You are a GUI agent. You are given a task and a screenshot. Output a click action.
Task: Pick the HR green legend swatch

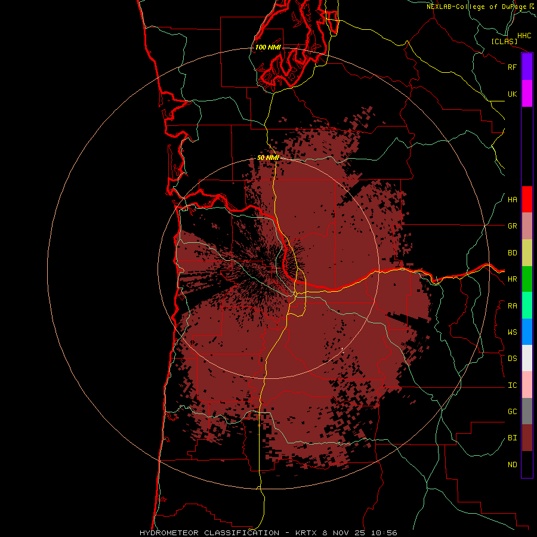(x=527, y=279)
